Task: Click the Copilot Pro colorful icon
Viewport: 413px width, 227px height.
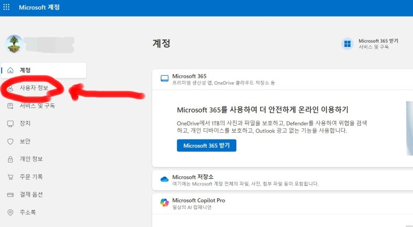Action: point(165,202)
